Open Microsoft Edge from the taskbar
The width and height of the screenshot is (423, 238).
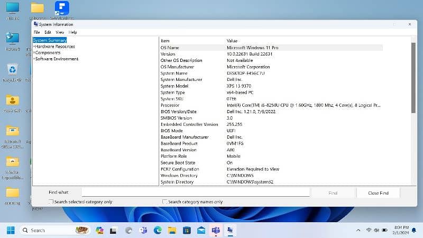point(158,230)
